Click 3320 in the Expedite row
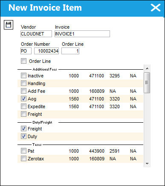 click(x=115, y=106)
